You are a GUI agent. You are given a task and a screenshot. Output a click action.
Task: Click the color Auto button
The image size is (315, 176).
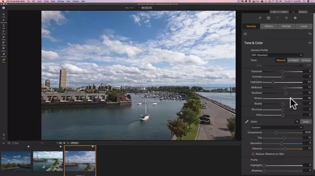coord(306,122)
